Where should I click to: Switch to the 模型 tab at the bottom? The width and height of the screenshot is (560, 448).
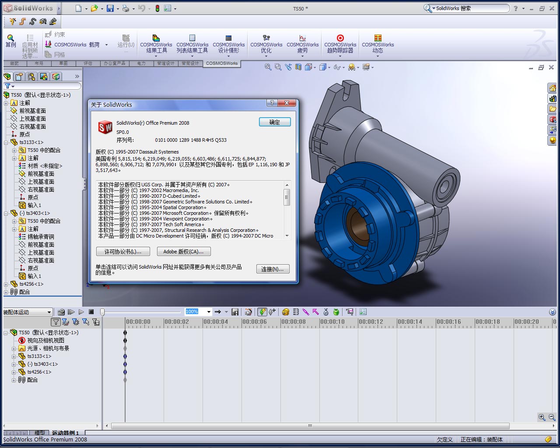point(39,433)
